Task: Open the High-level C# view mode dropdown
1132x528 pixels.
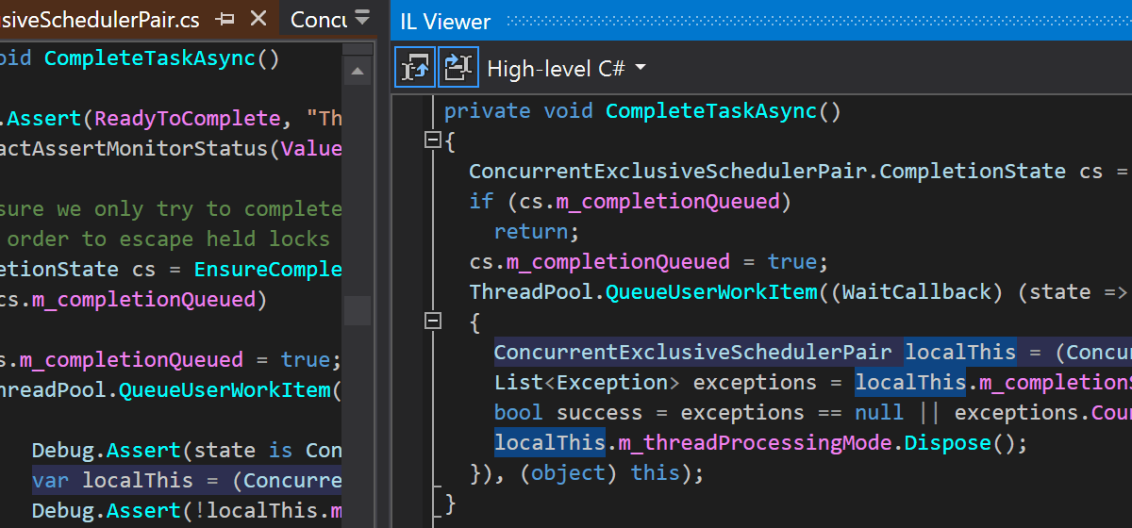Action: point(566,68)
